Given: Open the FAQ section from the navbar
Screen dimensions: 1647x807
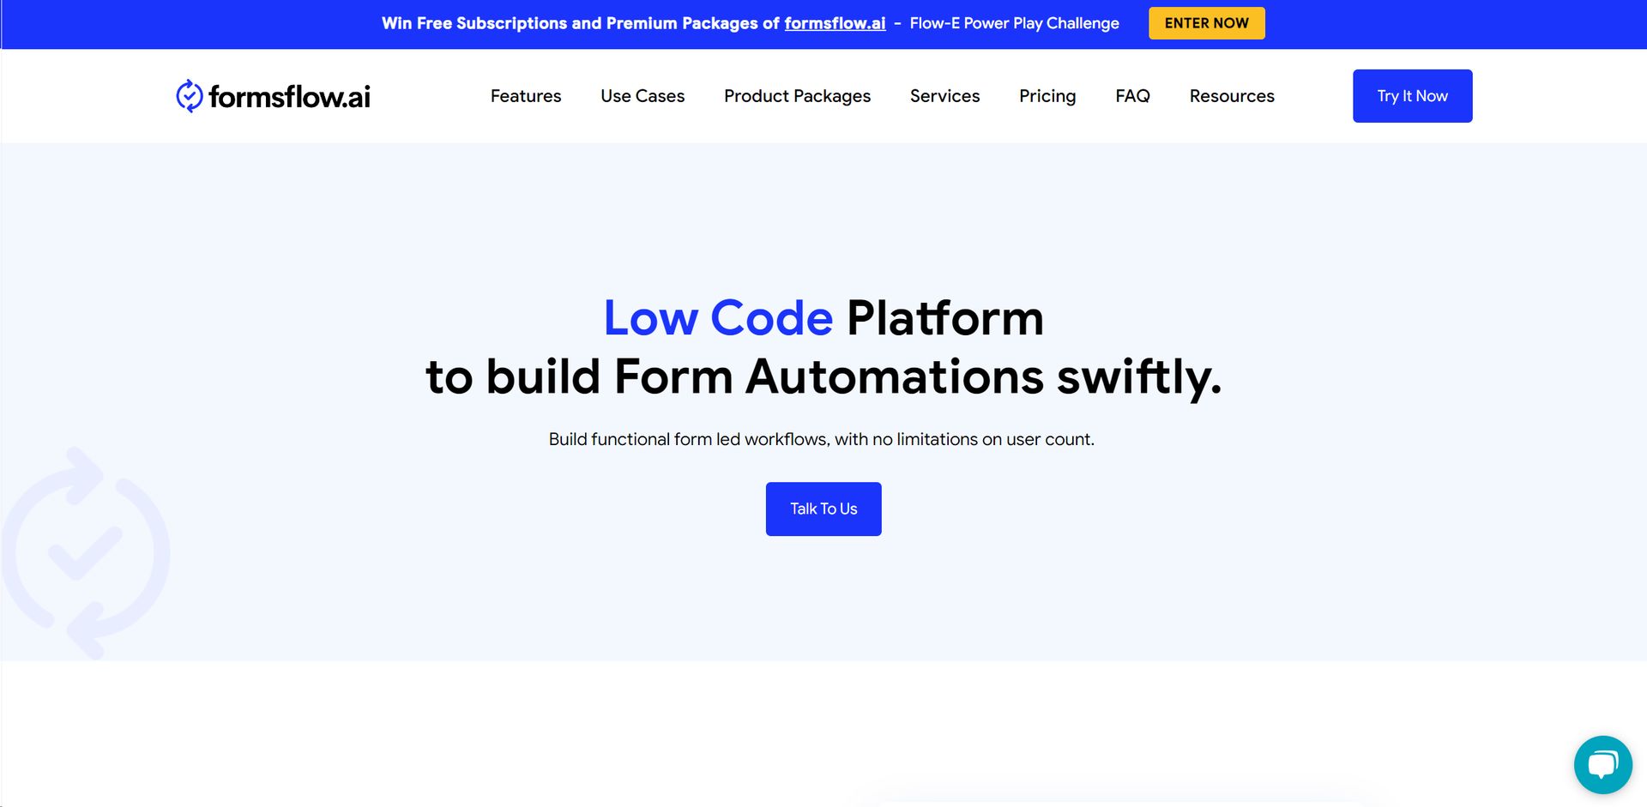Looking at the screenshot, I should (x=1132, y=96).
